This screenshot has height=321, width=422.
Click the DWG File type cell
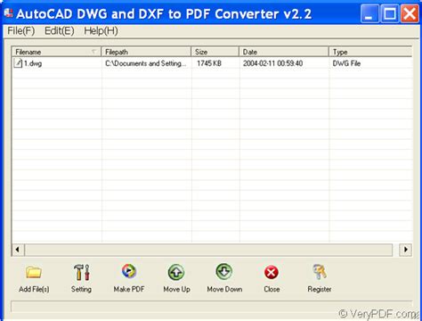(x=346, y=63)
